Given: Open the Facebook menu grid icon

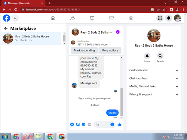Looking at the screenshot, I should coord(160,18).
